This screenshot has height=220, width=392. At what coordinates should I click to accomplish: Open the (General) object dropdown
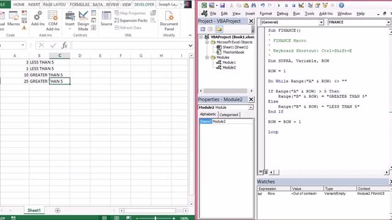[321, 22]
